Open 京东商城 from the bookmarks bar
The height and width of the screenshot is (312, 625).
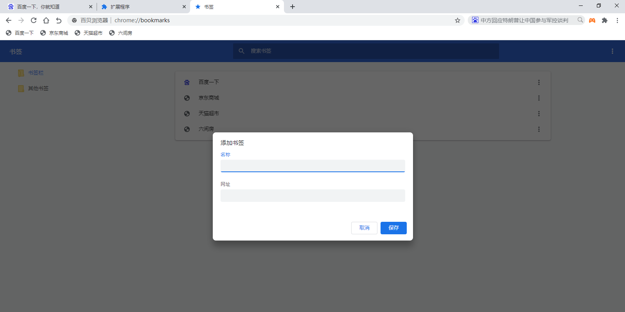[54, 33]
